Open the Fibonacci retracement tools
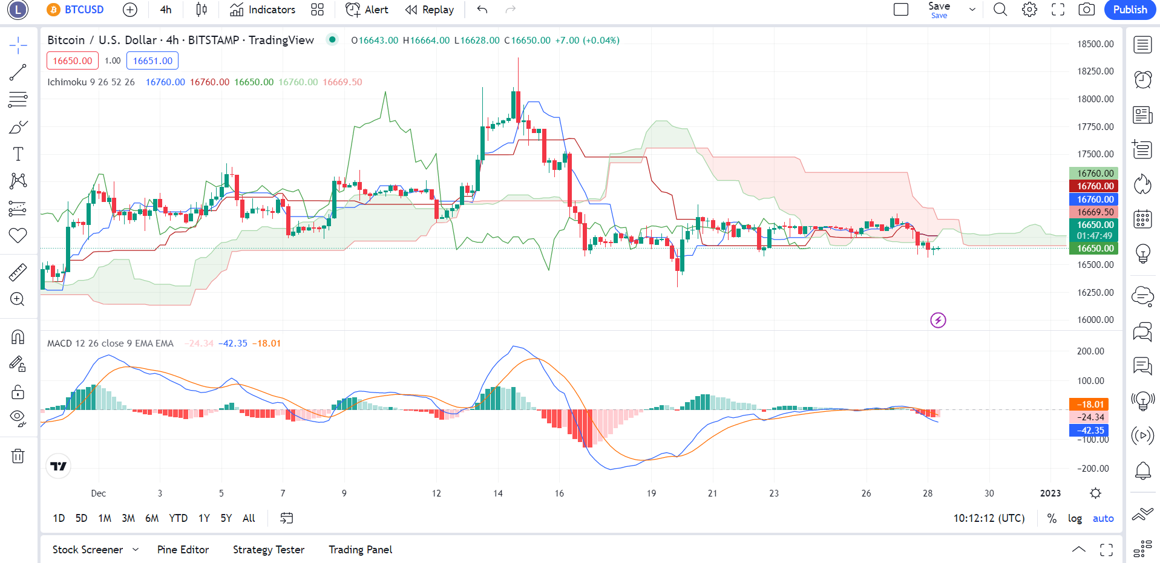 pos(18,99)
